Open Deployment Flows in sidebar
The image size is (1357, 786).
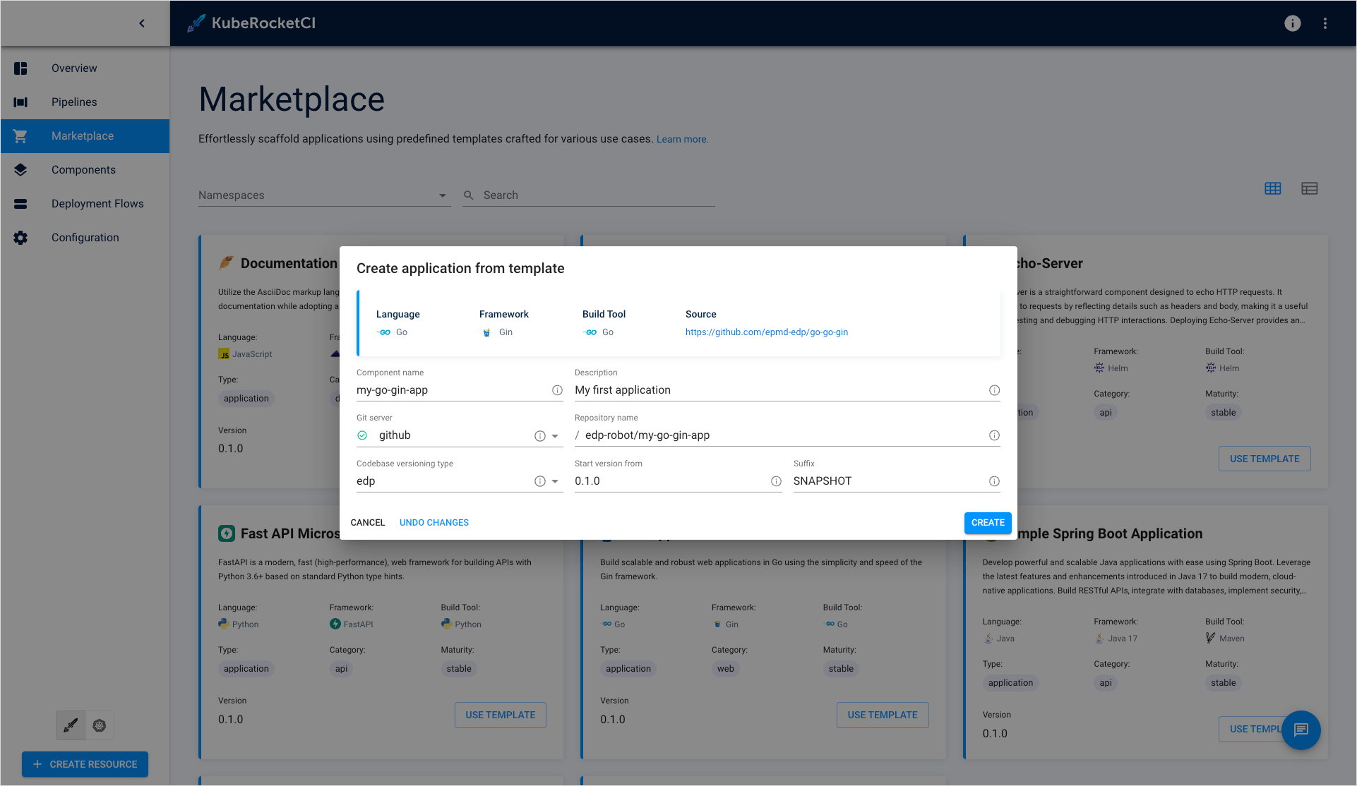pos(97,204)
